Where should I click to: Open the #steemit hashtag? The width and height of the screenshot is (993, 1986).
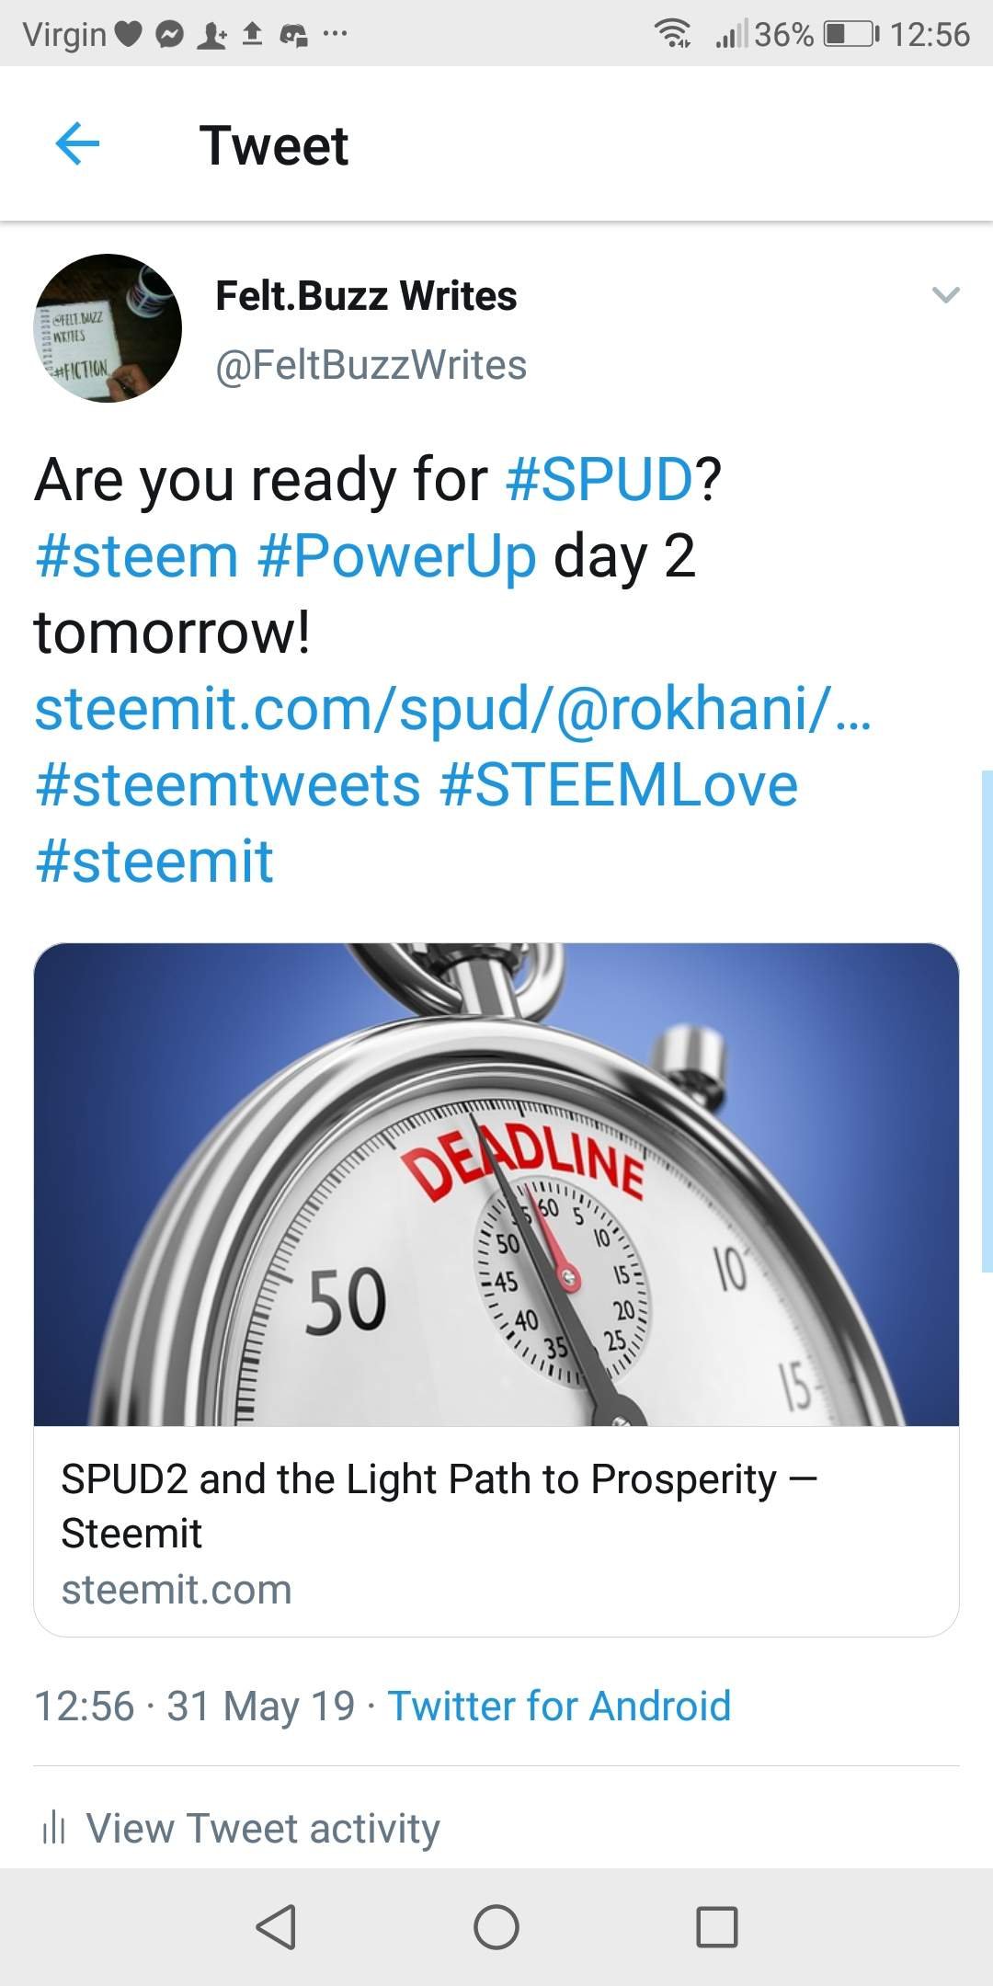point(154,862)
